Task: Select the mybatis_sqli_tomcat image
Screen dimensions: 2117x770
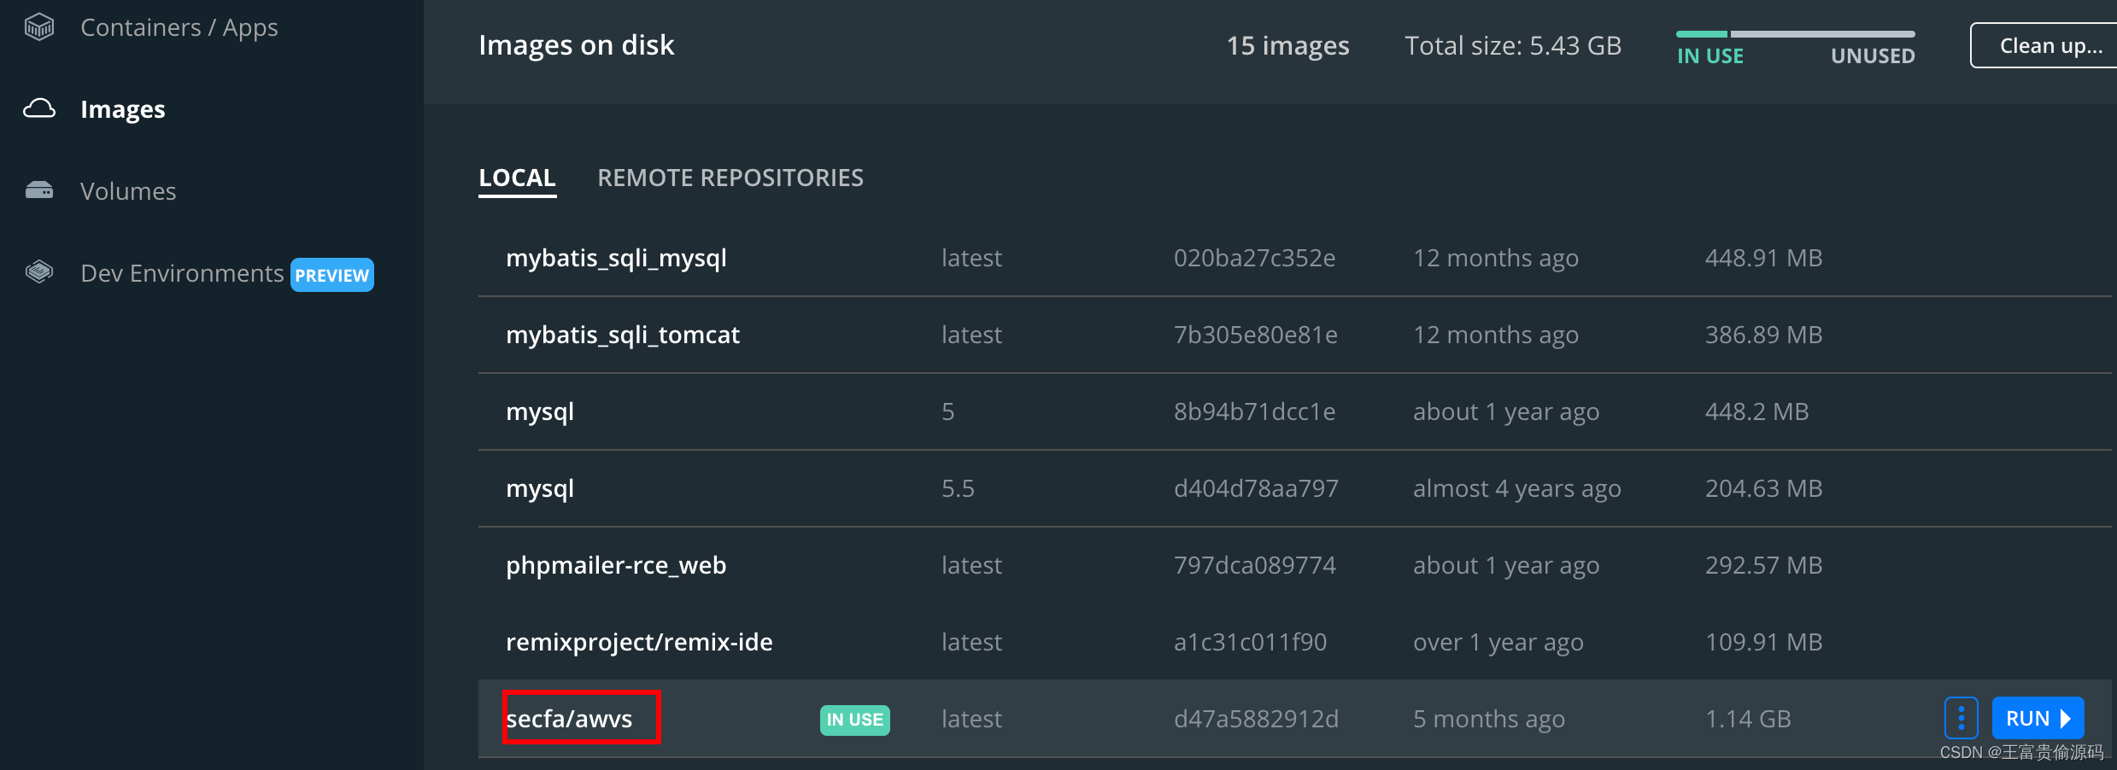Action: (x=623, y=335)
